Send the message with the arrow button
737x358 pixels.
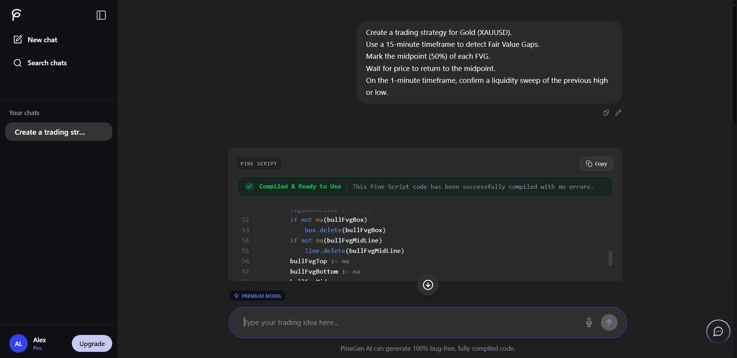(x=609, y=323)
